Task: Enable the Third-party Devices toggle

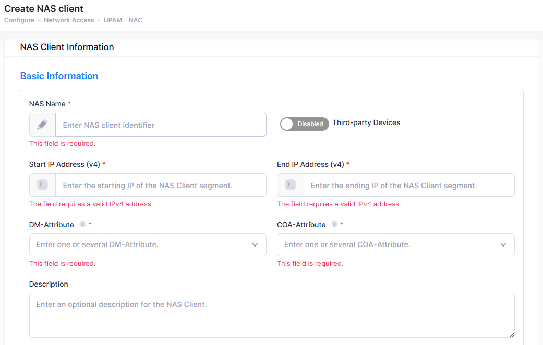Action: tap(304, 124)
